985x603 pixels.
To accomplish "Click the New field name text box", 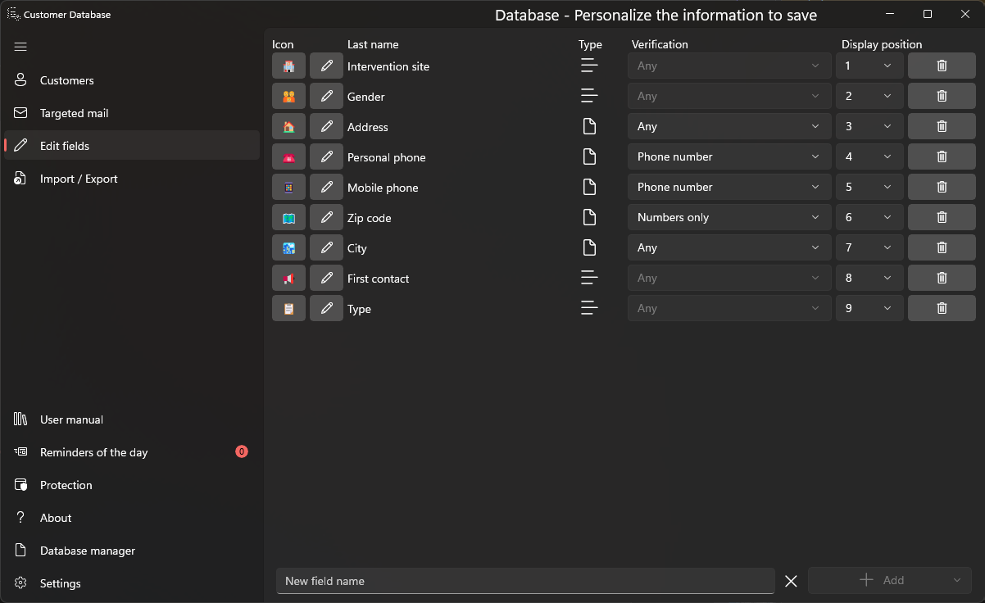I will [524, 581].
